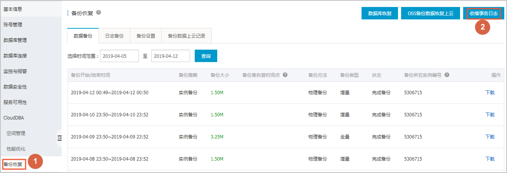Open the end date field 2019-04-12
This screenshot has height=173, width=507.
tap(171, 56)
